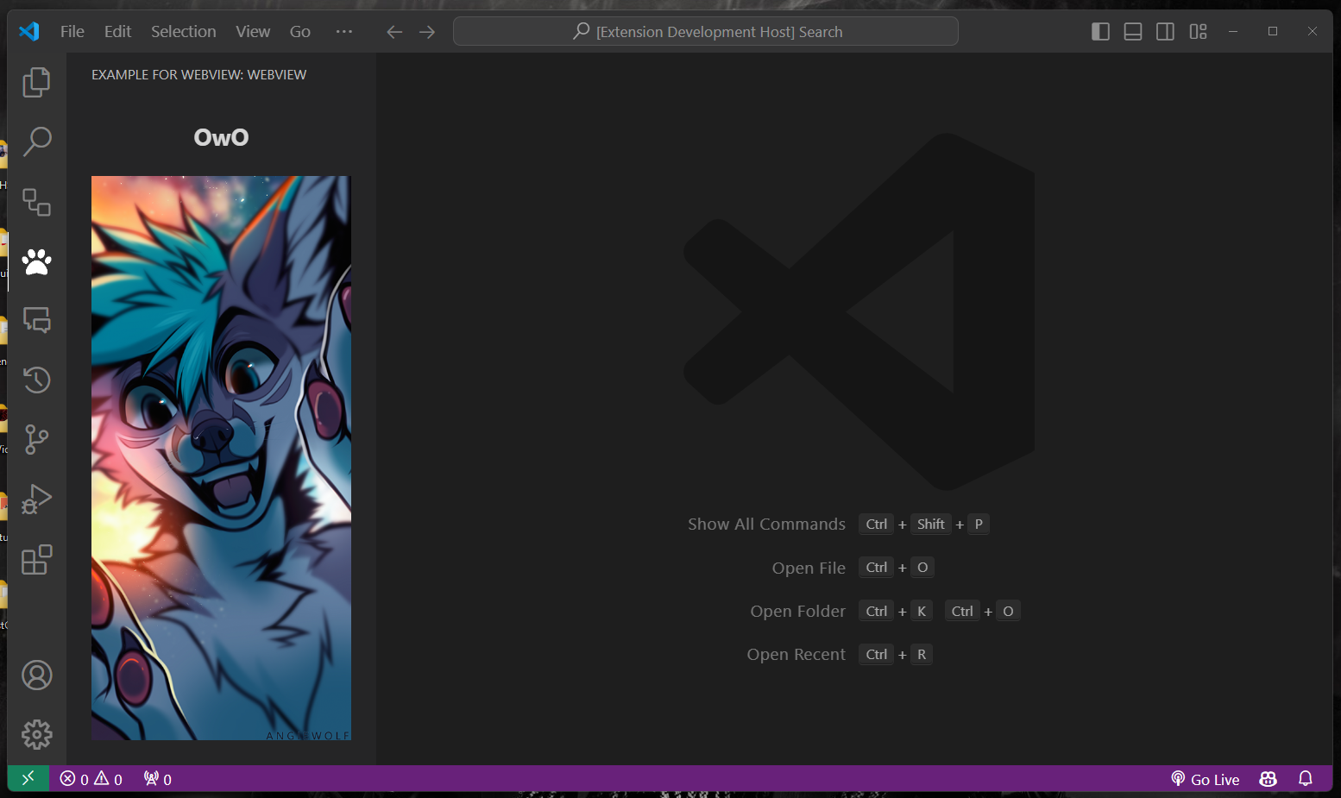
Task: Click the OwO heading in webview
Action: point(221,137)
